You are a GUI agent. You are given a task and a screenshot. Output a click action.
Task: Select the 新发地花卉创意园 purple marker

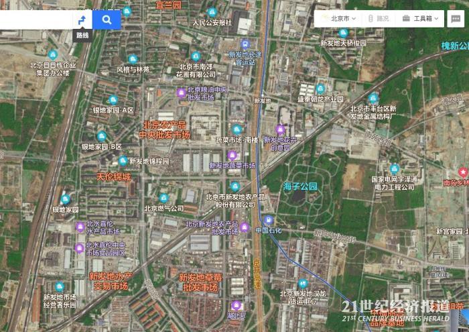(x=280, y=129)
